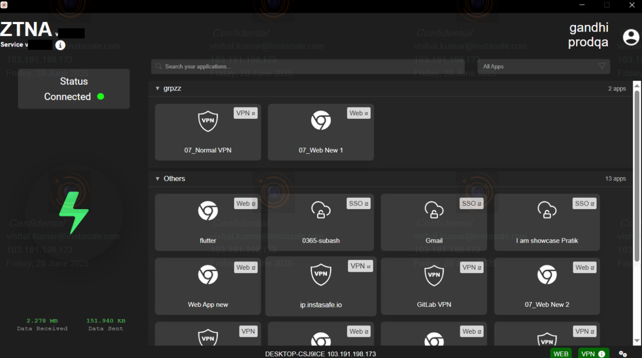The image size is (642, 358).
Task: Click the search magnifier icon
Action: (x=159, y=66)
